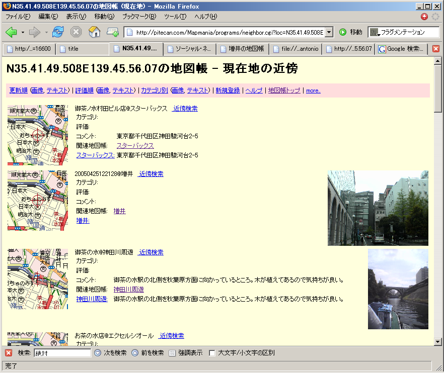This screenshot has height=373, width=444.
Task: Open the river bridge photo thumbnail
Action: coord(398,289)
